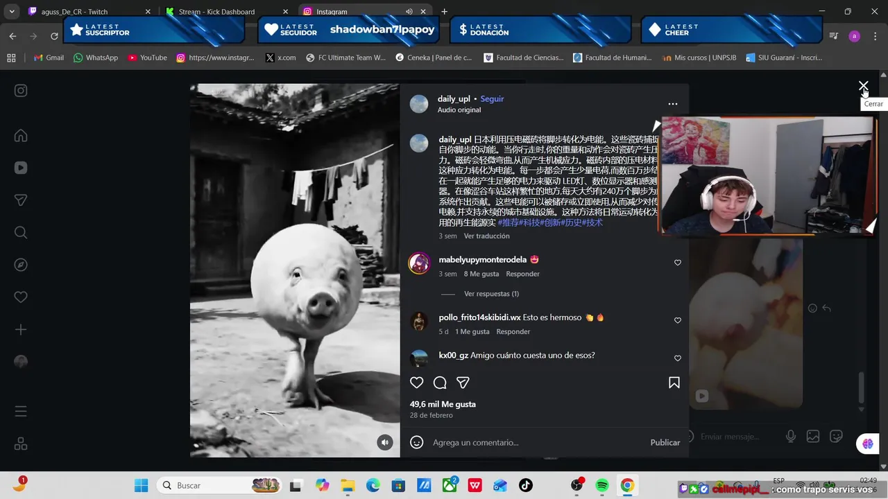The image size is (888, 499).
Task: Open WhatsApp bookmark
Action: click(96, 58)
